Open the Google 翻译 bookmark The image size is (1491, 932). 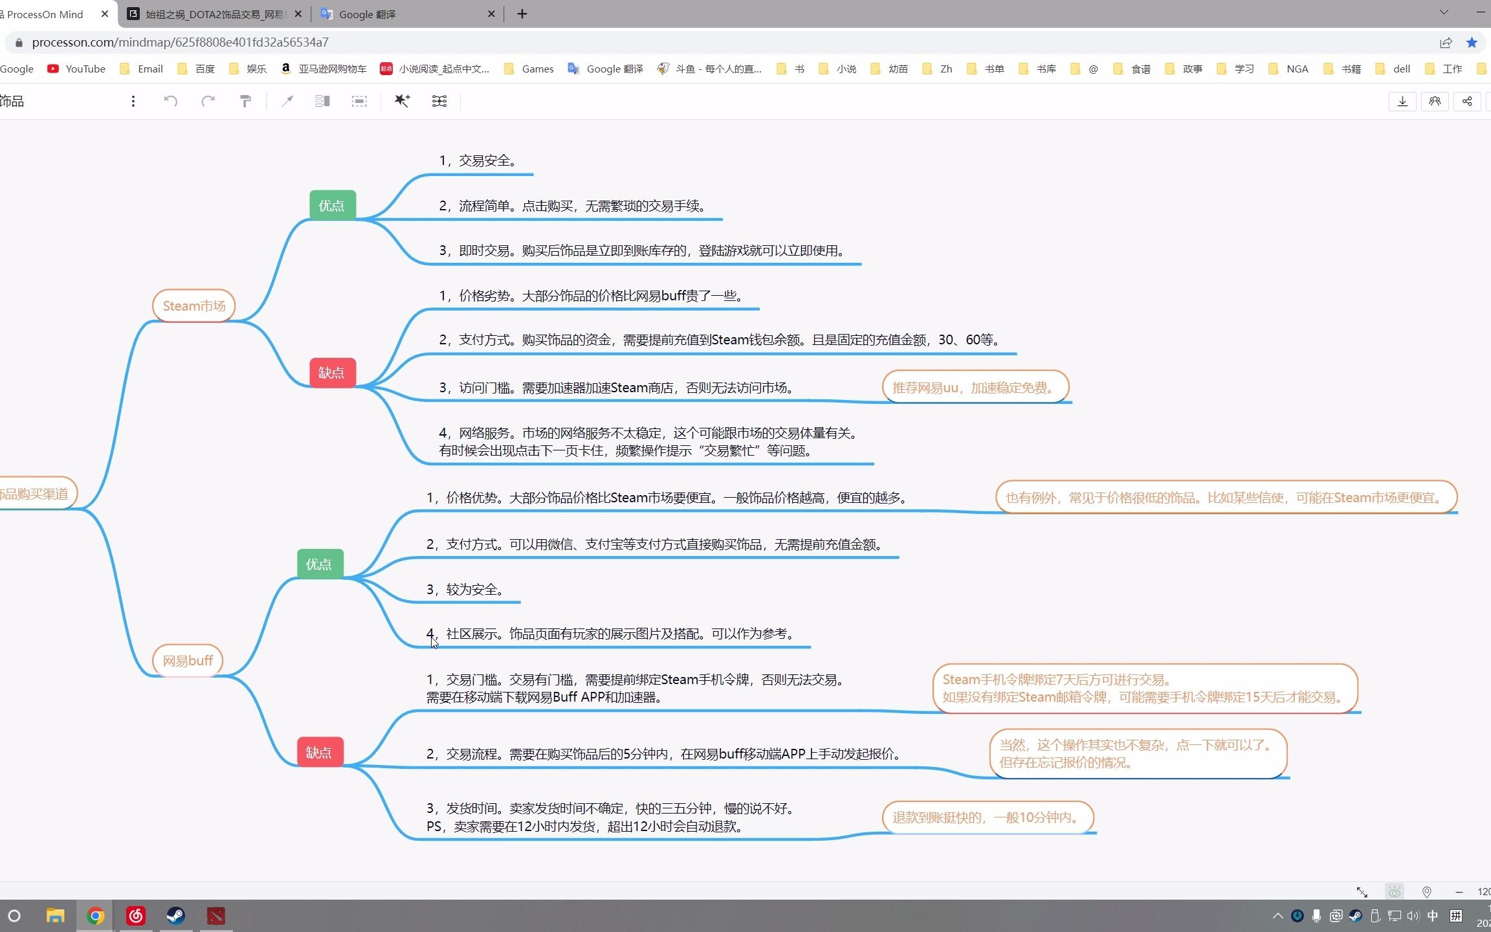click(x=606, y=69)
